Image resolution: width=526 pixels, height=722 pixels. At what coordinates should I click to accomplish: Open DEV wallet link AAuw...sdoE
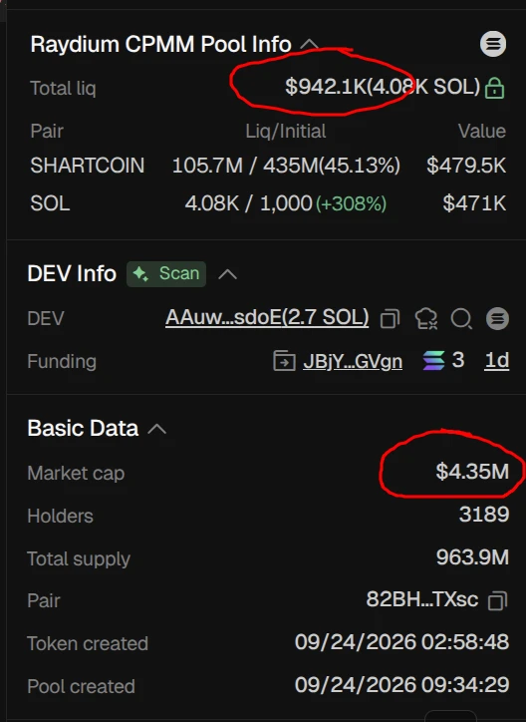(267, 317)
